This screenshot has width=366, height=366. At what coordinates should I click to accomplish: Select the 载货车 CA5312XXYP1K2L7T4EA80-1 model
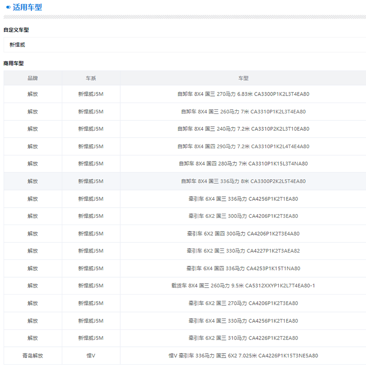pyautogui.click(x=243, y=285)
